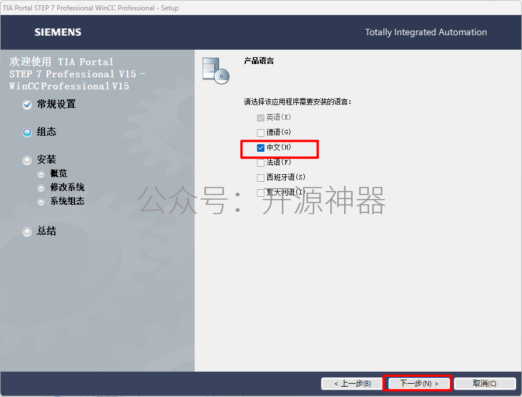Click the SIEMENS logo in header
This screenshot has width=522, height=397.
point(58,32)
